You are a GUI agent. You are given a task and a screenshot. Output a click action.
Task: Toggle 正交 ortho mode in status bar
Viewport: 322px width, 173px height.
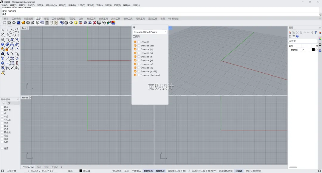tap(127, 171)
